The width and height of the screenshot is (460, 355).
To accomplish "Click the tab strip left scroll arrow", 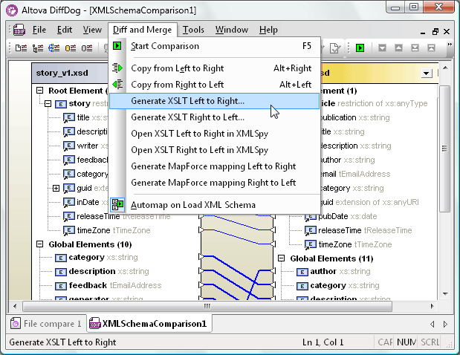I will (x=432, y=325).
